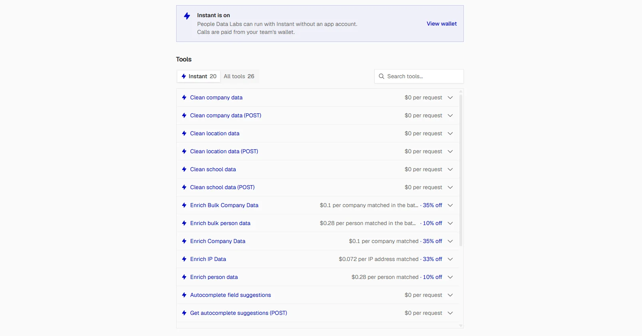The image size is (642, 336).
Task: Click lightning icon beside Autocomplete field suggestions
Action: 184,295
